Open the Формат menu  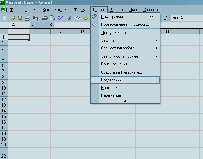pyautogui.click(x=81, y=10)
